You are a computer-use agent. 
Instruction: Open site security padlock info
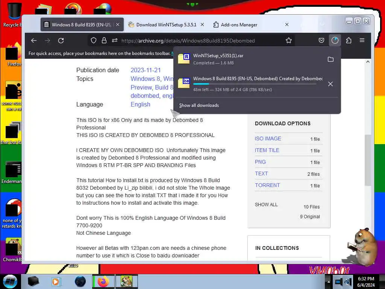coord(104,41)
